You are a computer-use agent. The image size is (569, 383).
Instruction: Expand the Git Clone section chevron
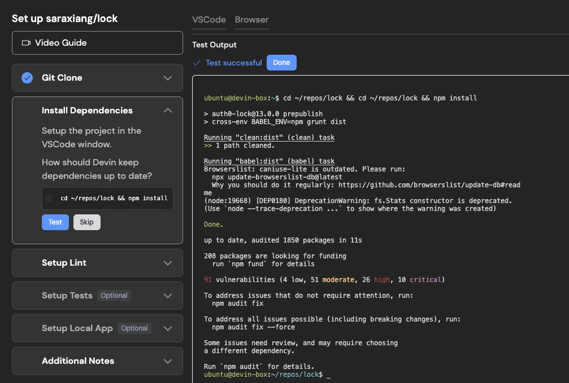click(168, 78)
